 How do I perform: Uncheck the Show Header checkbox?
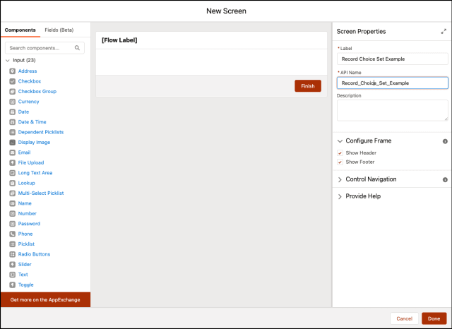coord(340,153)
